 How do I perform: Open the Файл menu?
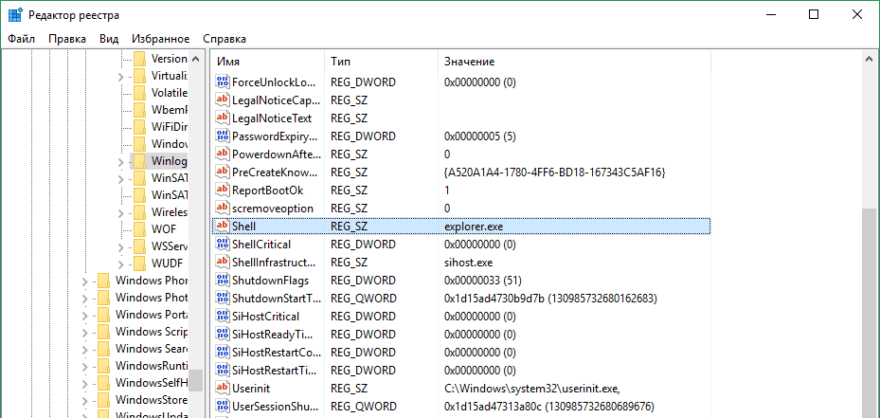coord(21,39)
